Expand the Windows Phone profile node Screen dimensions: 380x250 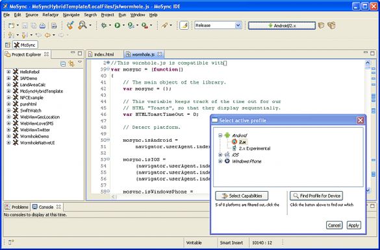[220, 161]
